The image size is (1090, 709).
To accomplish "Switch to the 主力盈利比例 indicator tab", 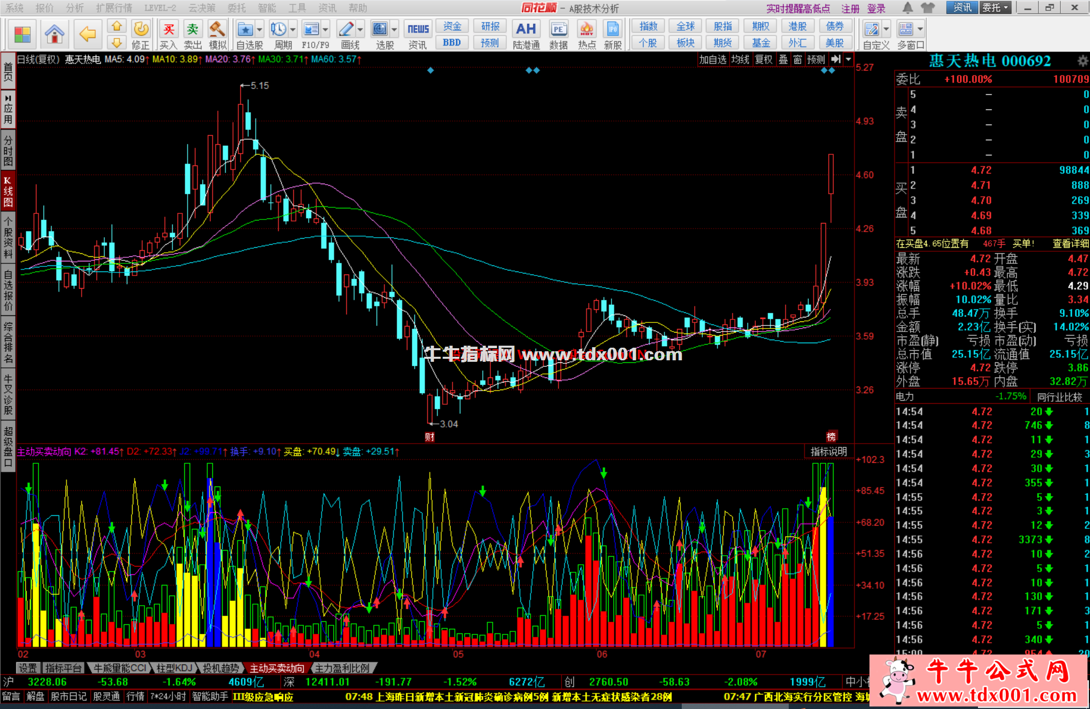I will pyautogui.click(x=342, y=668).
